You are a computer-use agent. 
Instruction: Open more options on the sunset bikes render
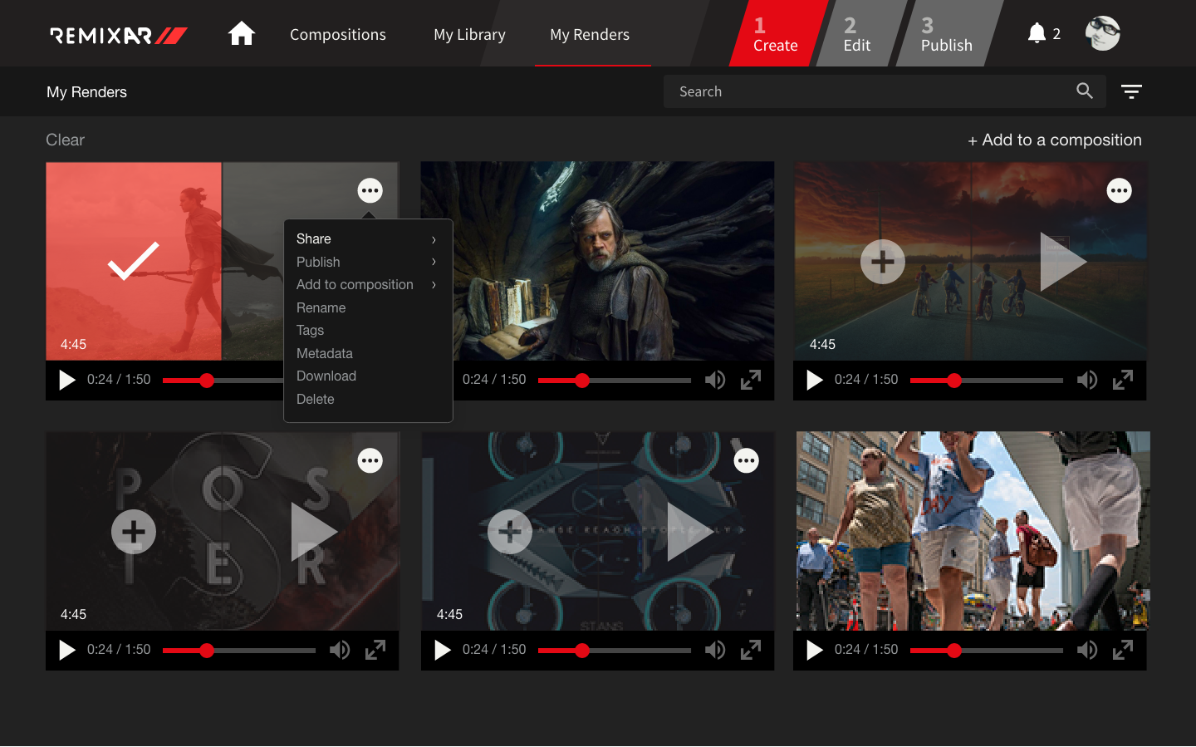(x=1119, y=190)
